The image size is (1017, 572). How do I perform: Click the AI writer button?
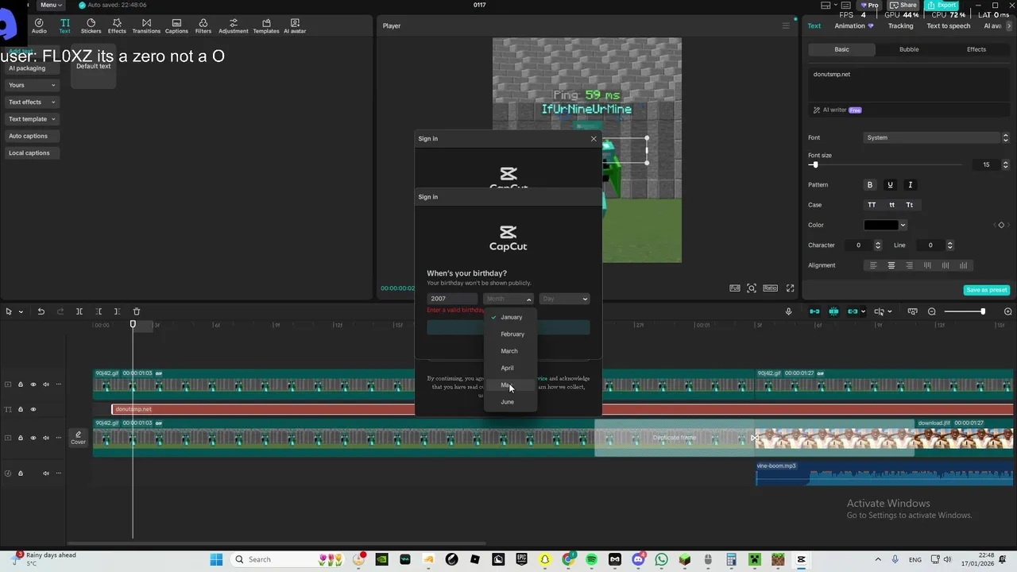click(x=837, y=110)
